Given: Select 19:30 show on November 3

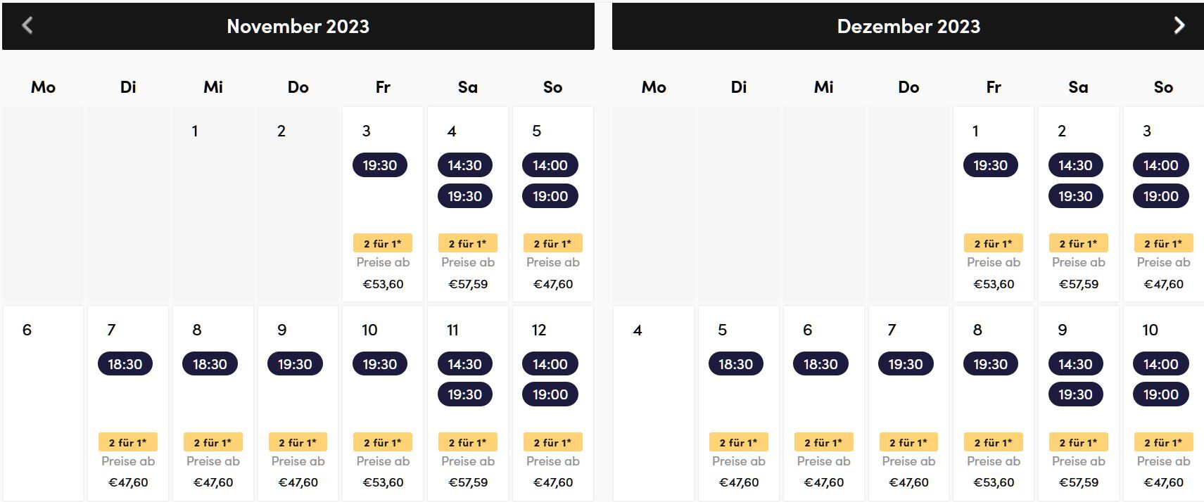Looking at the screenshot, I should tap(380, 165).
